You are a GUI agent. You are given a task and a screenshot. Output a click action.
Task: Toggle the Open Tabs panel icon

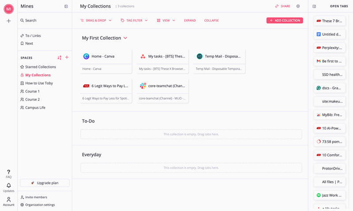pyautogui.click(x=314, y=6)
